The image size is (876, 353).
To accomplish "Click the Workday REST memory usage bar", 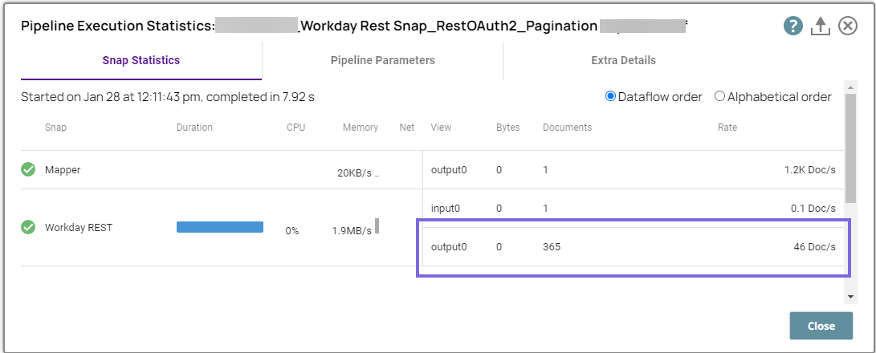I will tap(377, 225).
